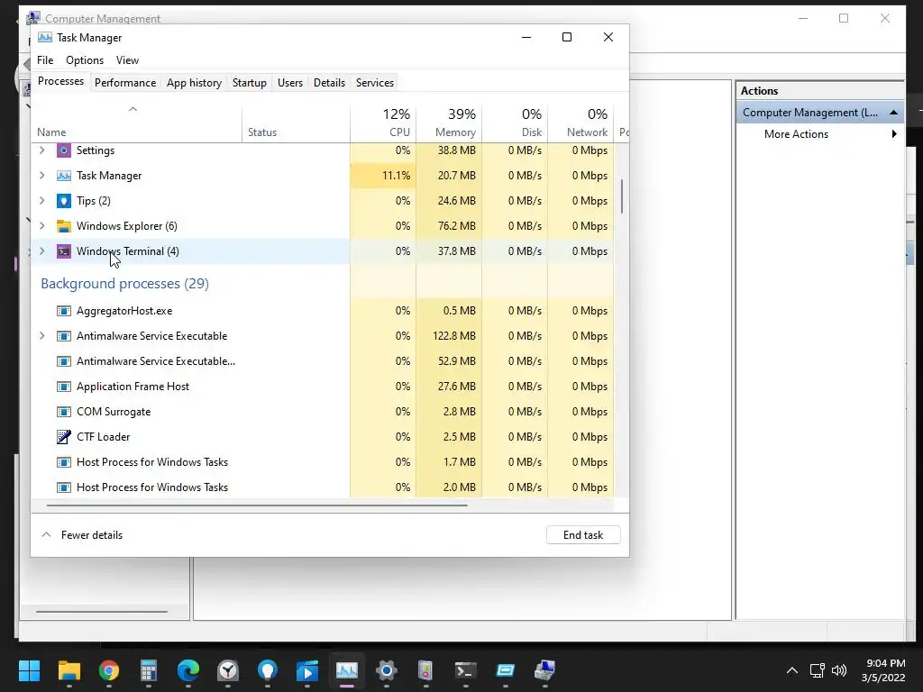Launch Microsoft Edge from the taskbar
Viewport: 923px width, 692px height.
point(188,670)
